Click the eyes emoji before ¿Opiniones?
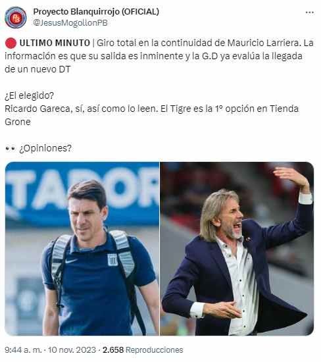Viewport: 321px width, 362px height. (x=10, y=149)
